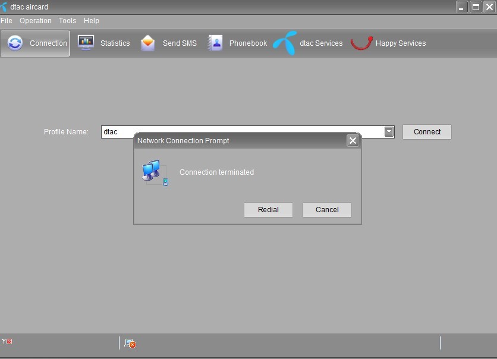
Task: Click the Connect button
Action: point(427,132)
